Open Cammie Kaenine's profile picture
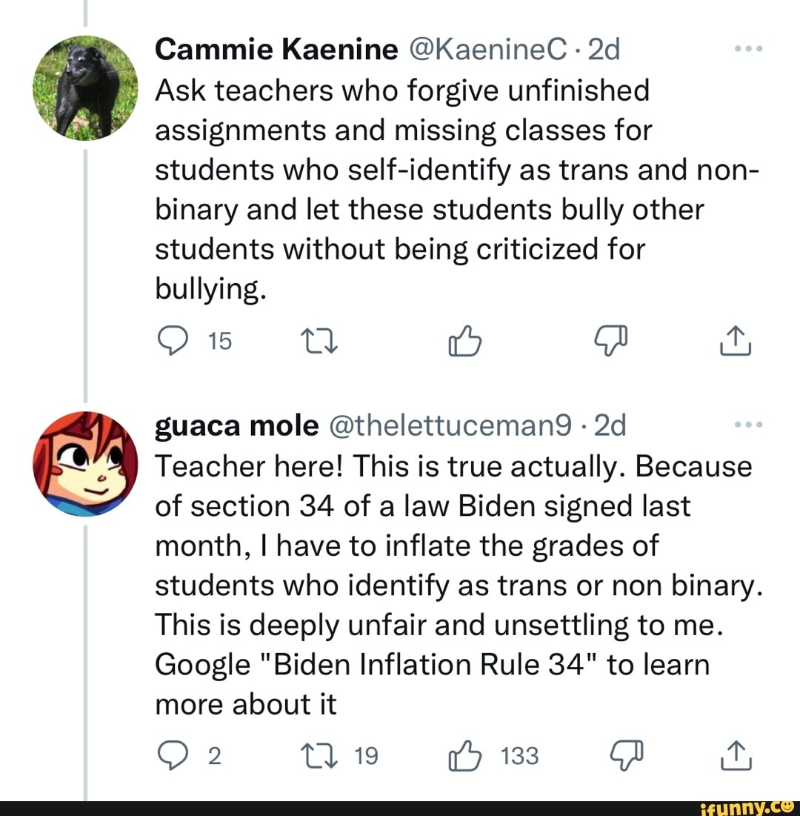The height and width of the screenshot is (816, 800). click(87, 87)
